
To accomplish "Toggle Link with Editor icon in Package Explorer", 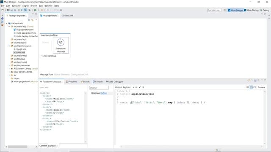I will pos(32,20).
